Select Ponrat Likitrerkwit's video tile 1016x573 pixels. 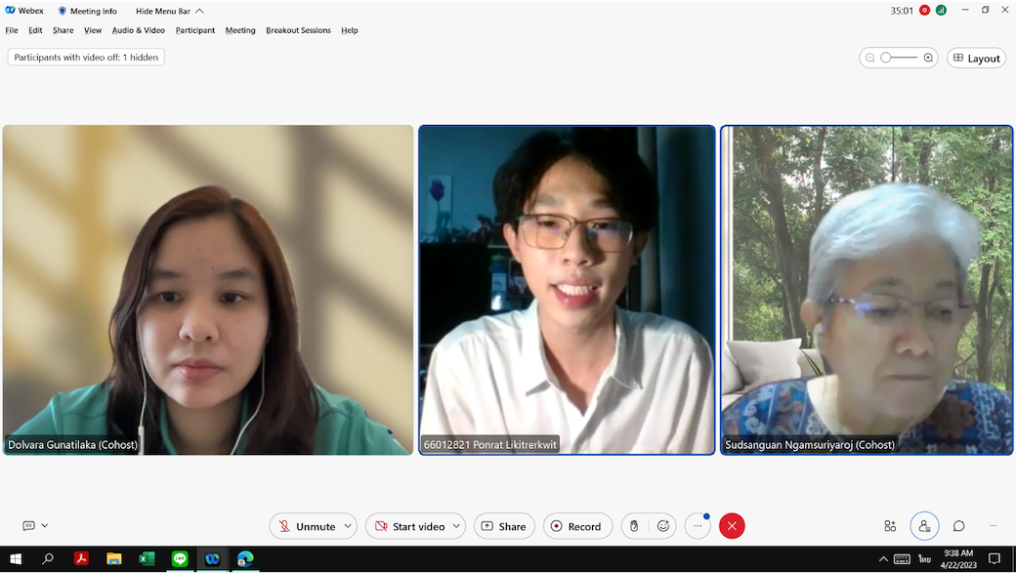click(567, 289)
